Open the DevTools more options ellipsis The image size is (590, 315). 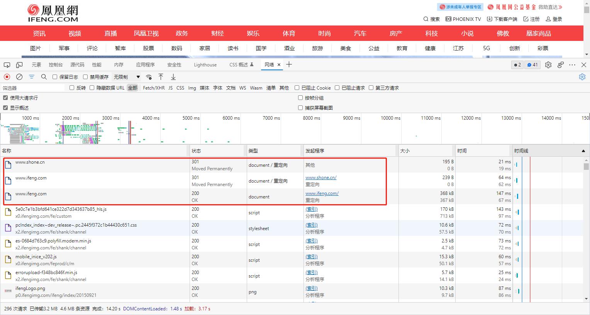(x=572, y=65)
